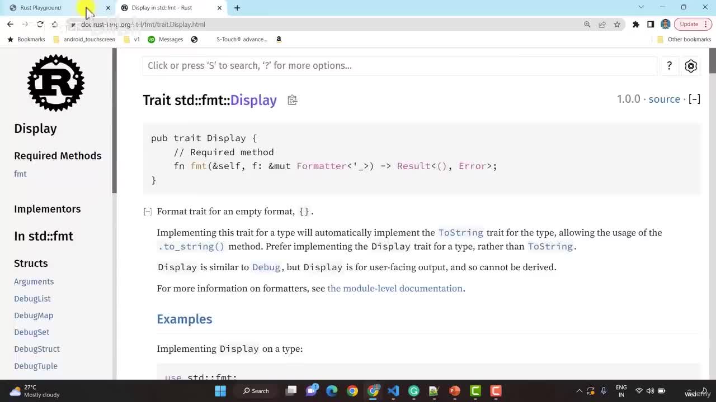
Task: Close the Rust Playground tab
Action: click(x=108, y=8)
